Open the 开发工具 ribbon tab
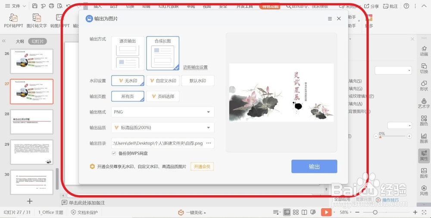Image resolution: width=431 pixels, height=218 pixels. pyautogui.click(x=245, y=6)
